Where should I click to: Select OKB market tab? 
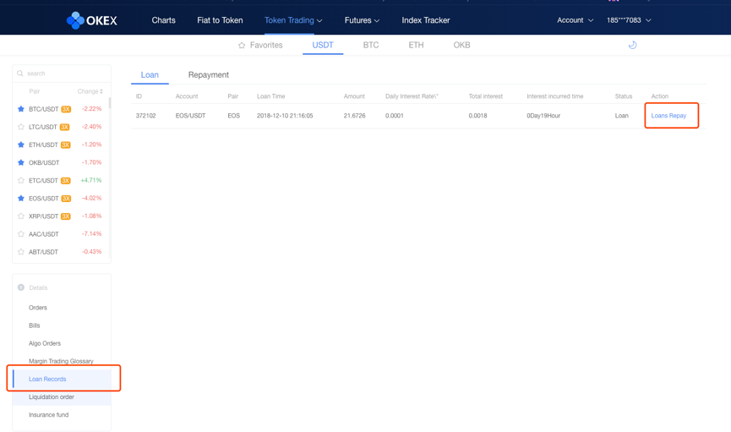461,46
